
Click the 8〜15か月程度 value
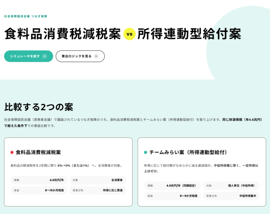point(54,190)
